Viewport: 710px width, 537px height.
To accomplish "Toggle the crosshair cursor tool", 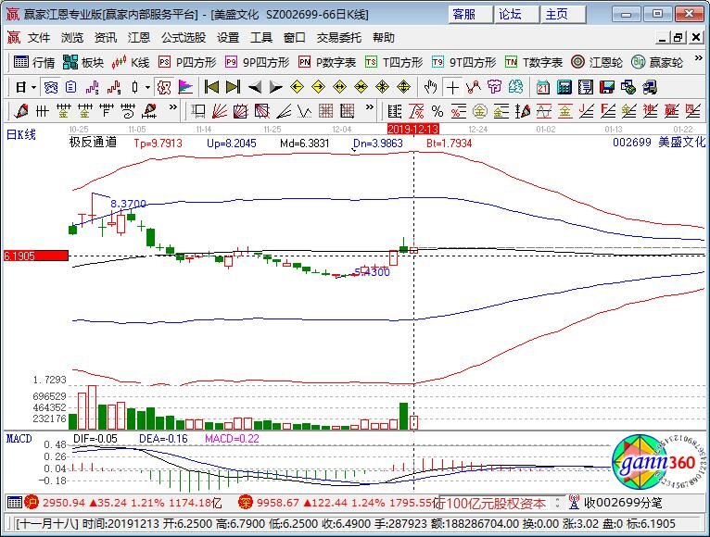I will (452, 87).
